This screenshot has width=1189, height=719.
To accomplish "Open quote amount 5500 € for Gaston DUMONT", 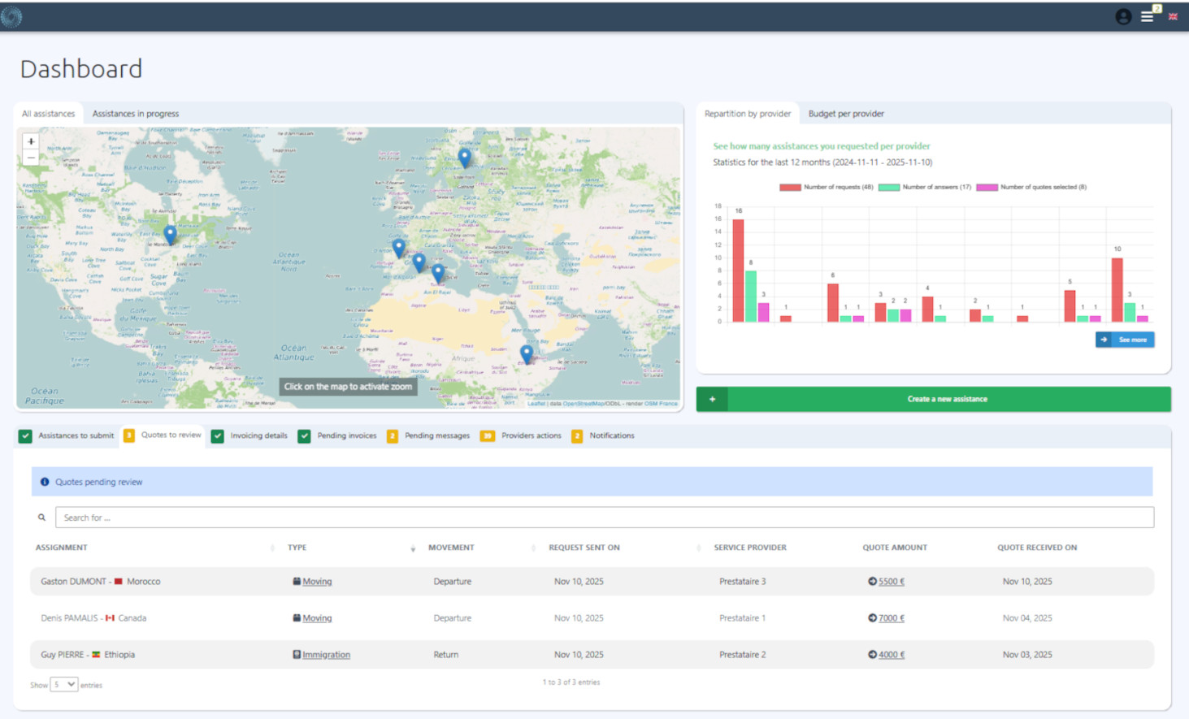I will click(x=891, y=582).
